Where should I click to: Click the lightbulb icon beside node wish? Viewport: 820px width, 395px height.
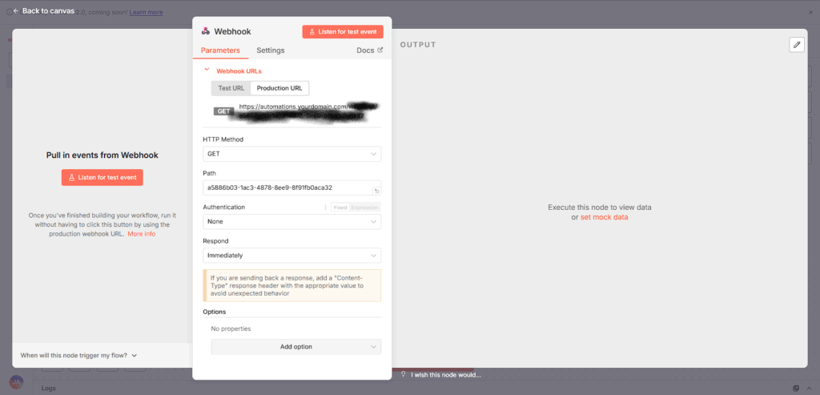click(x=404, y=375)
